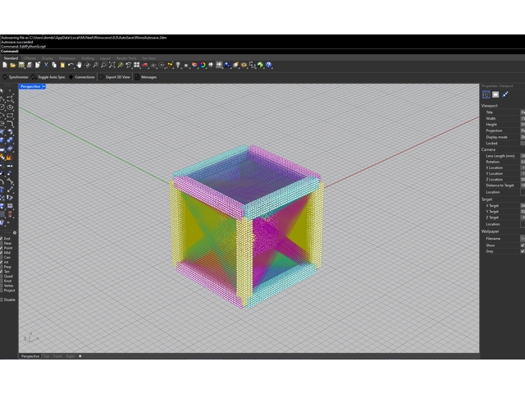Toggle the Tan object snap
This screenshot has width=525, height=394.
tap(2, 272)
